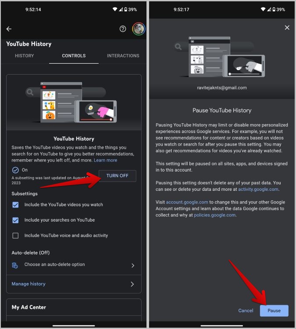This screenshot has height=329, width=296.
Task: Tap the back arrow icon
Action: tap(9, 29)
